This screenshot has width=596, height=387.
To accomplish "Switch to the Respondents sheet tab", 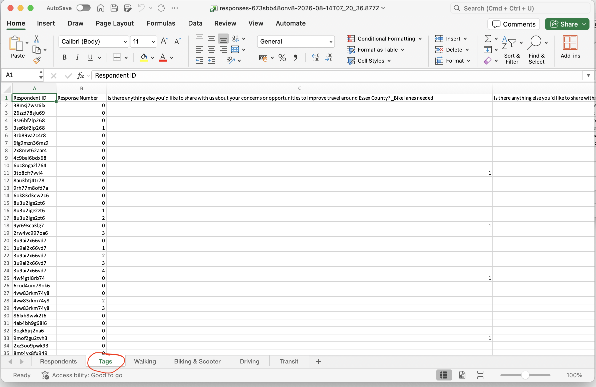I will (x=58, y=361).
